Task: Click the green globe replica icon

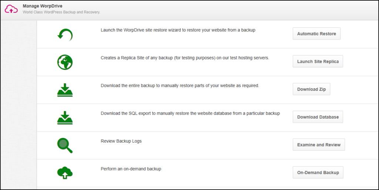Action: pos(65,62)
